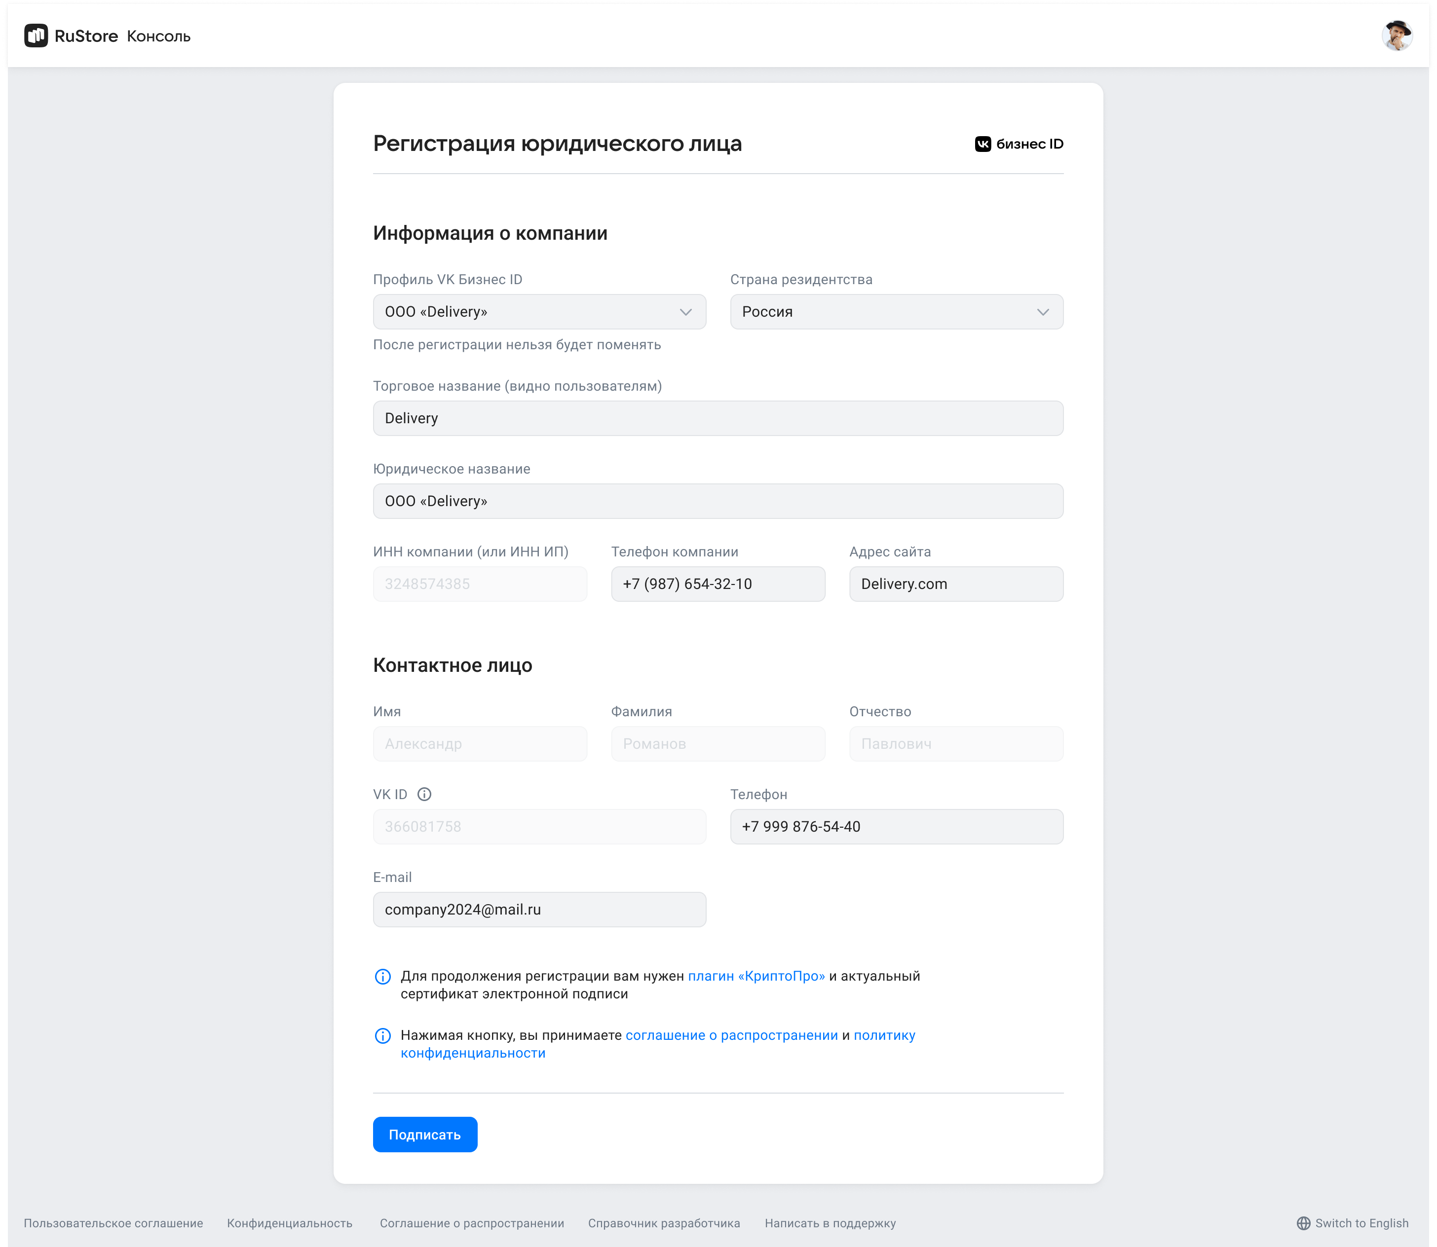Click the Консоль header label
The image size is (1437, 1247).
(x=159, y=36)
